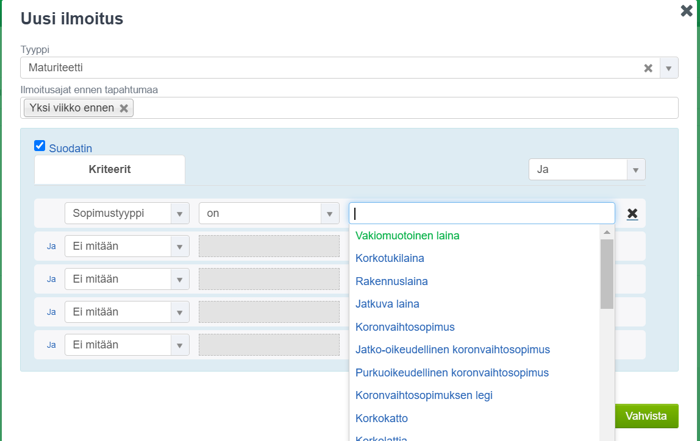Image resolution: width=700 pixels, height=441 pixels.
Task: Open the Tyyppi dropdown arrow
Action: (668, 68)
